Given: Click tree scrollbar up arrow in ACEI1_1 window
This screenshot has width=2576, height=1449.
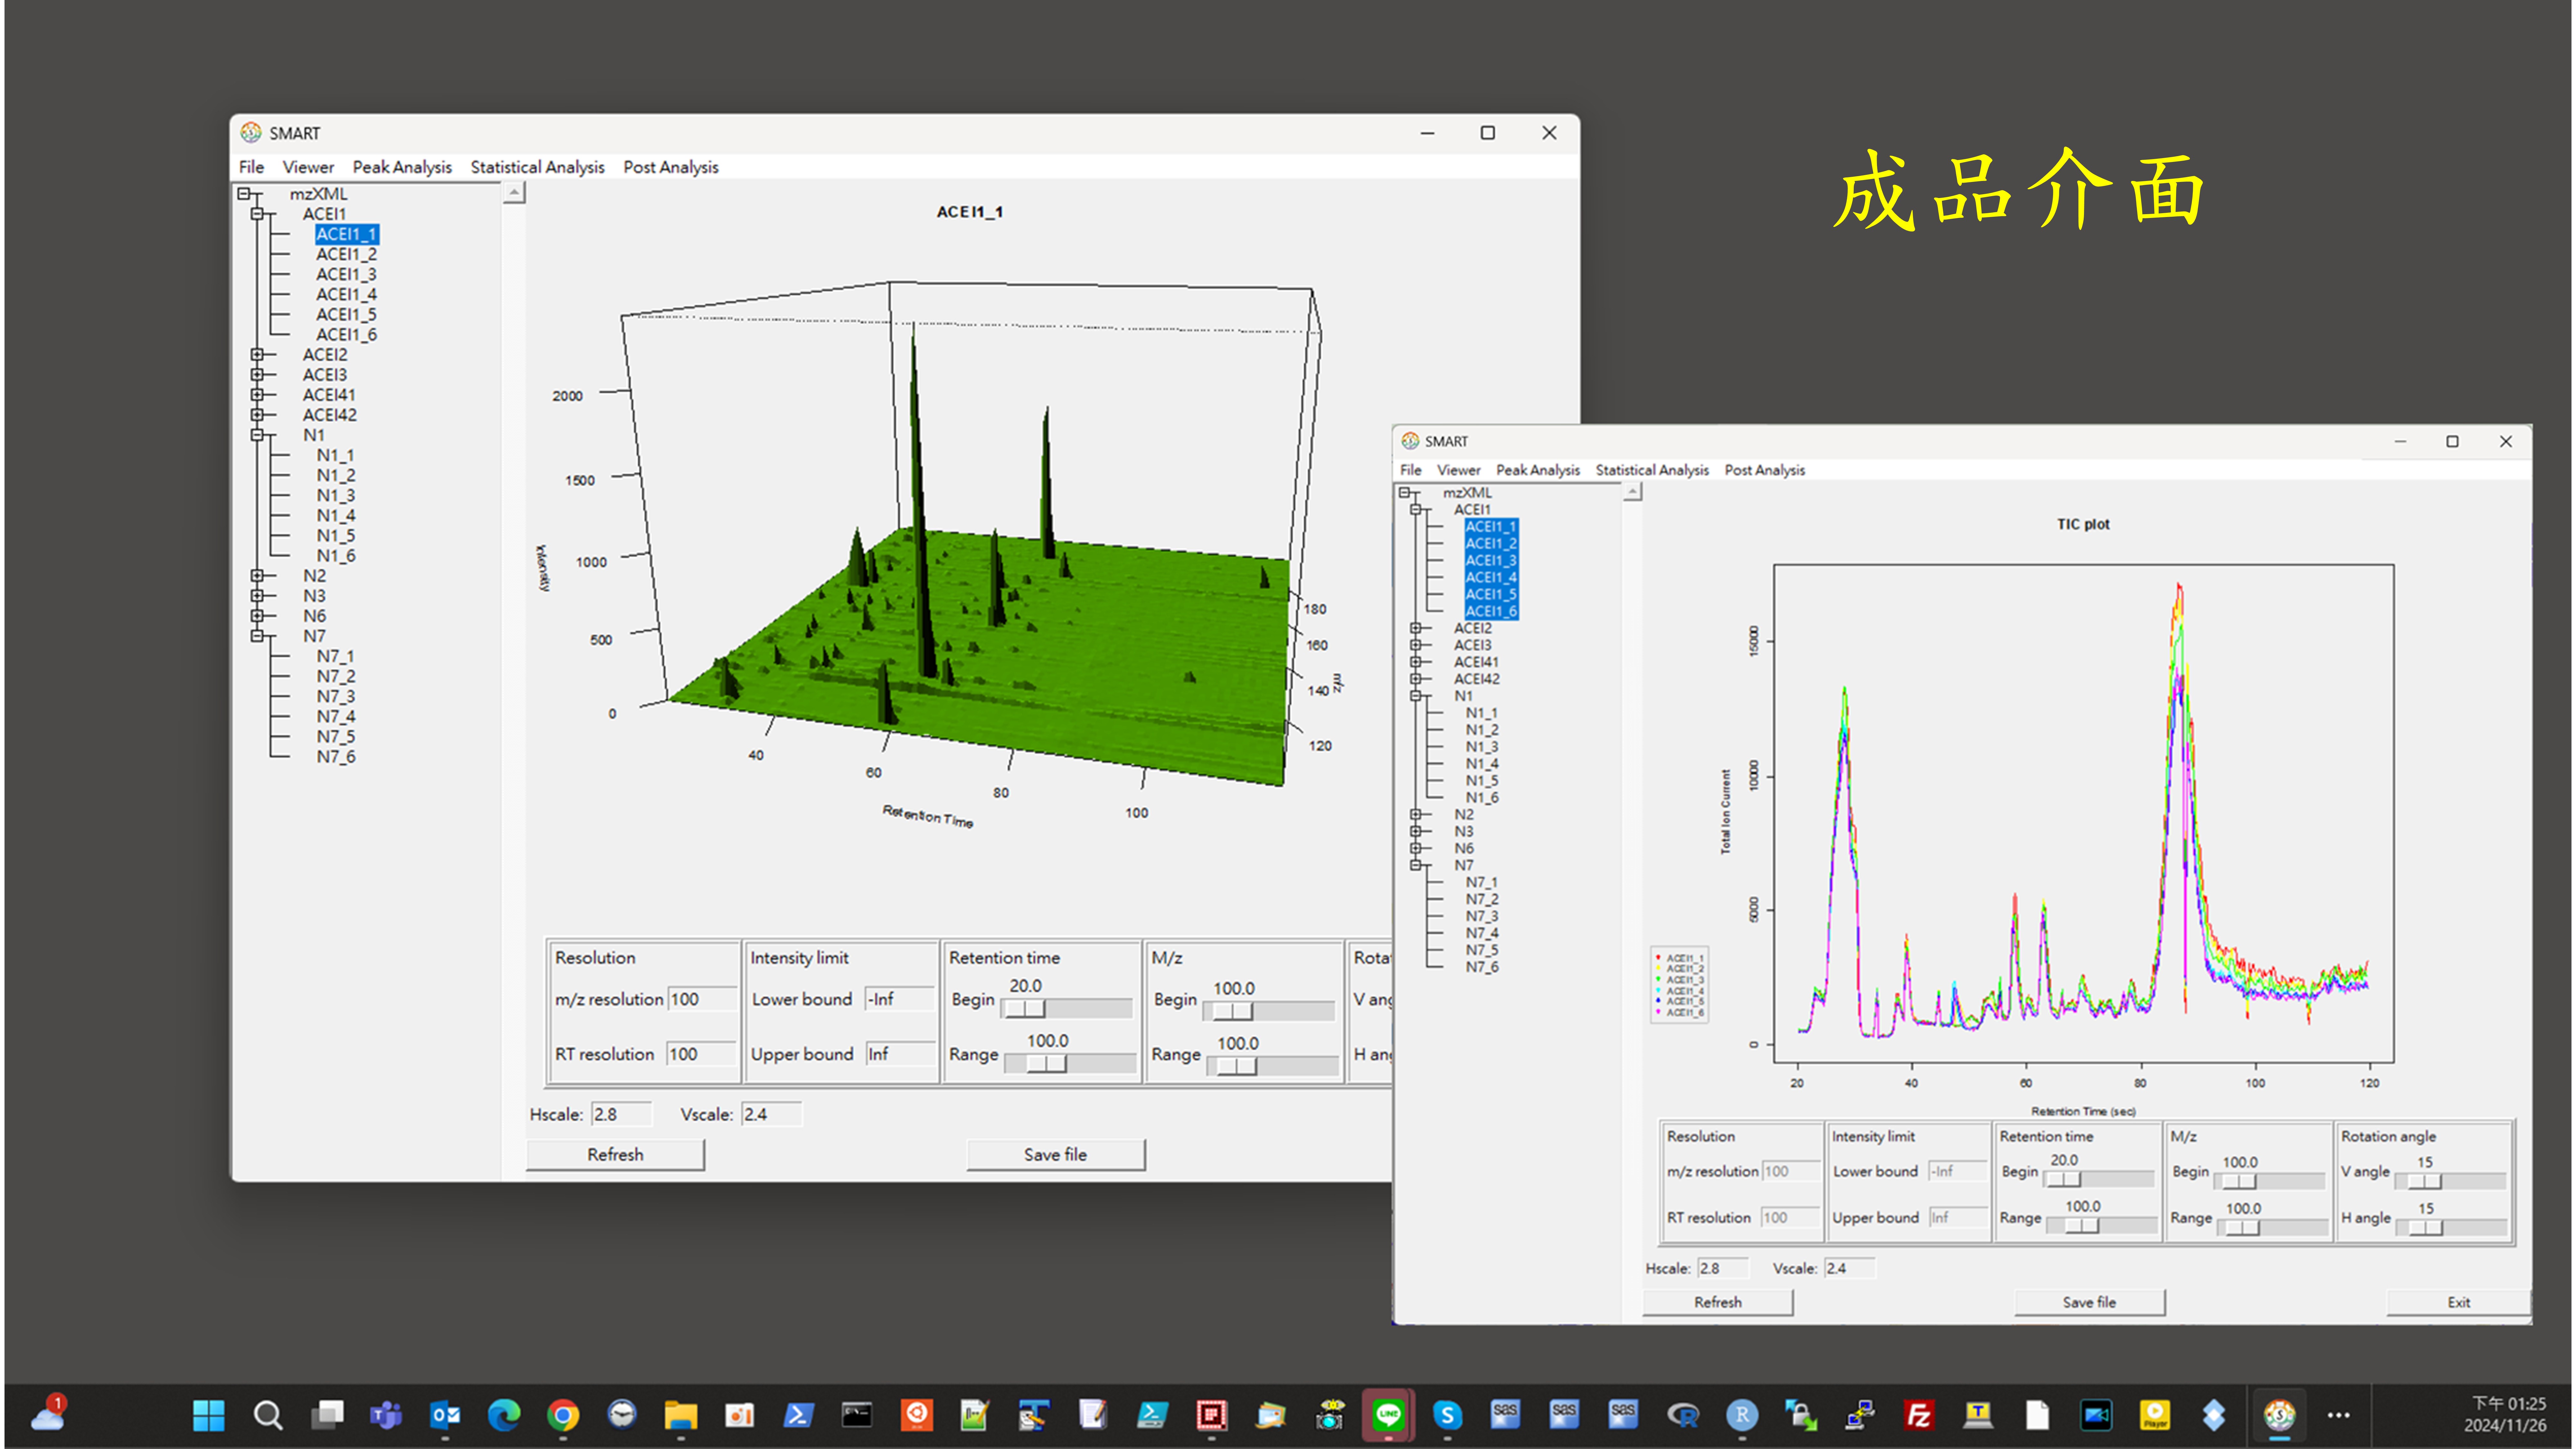Looking at the screenshot, I should [x=514, y=193].
